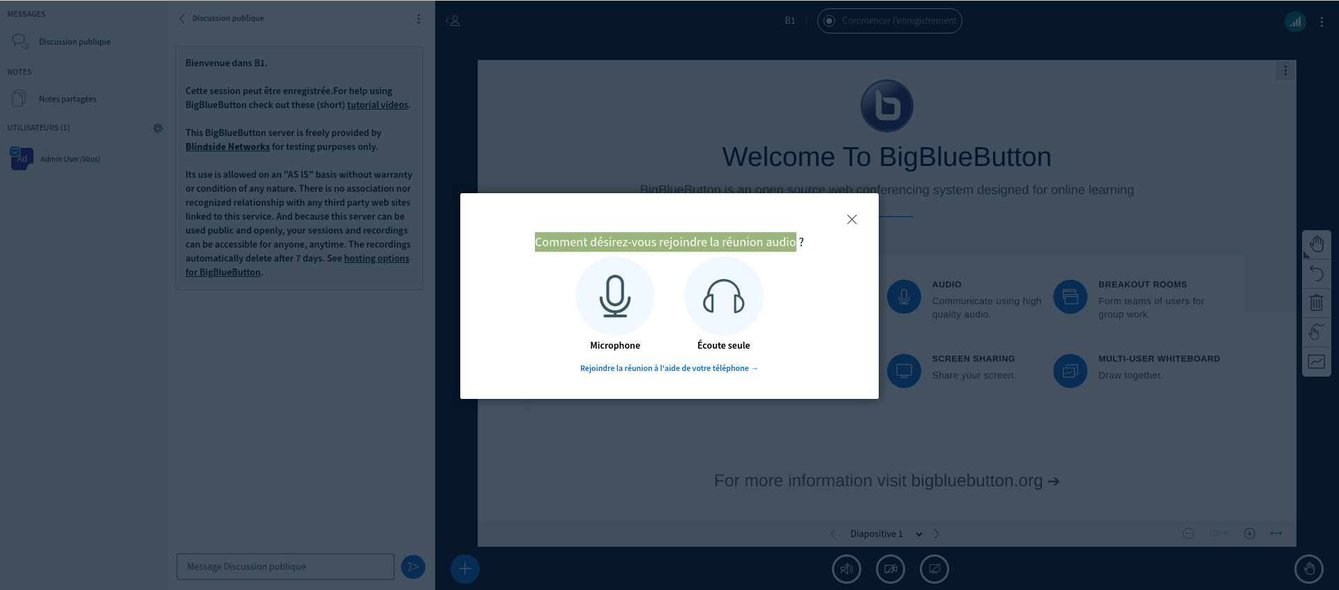The width and height of the screenshot is (1339, 590).
Task: Close the audio join dialog
Action: 852,219
